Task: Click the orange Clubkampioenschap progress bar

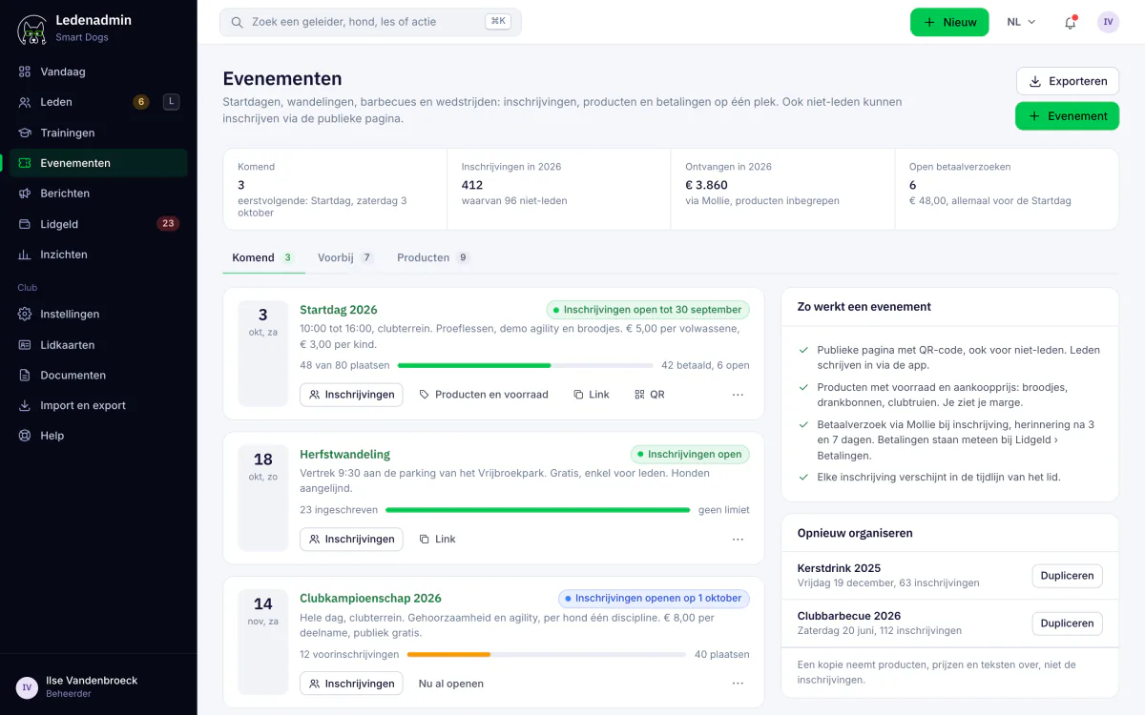Action: point(547,655)
